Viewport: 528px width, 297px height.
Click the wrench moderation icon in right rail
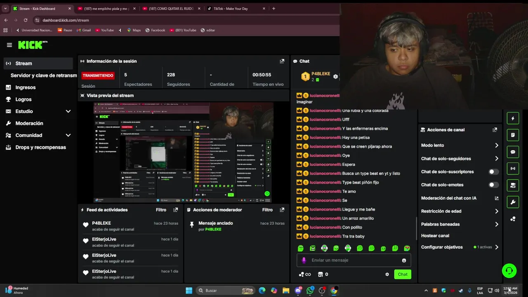point(513,202)
